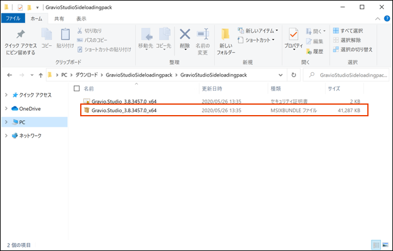
Task: Toggle the select-all items checkbox
Action: click(x=77, y=88)
